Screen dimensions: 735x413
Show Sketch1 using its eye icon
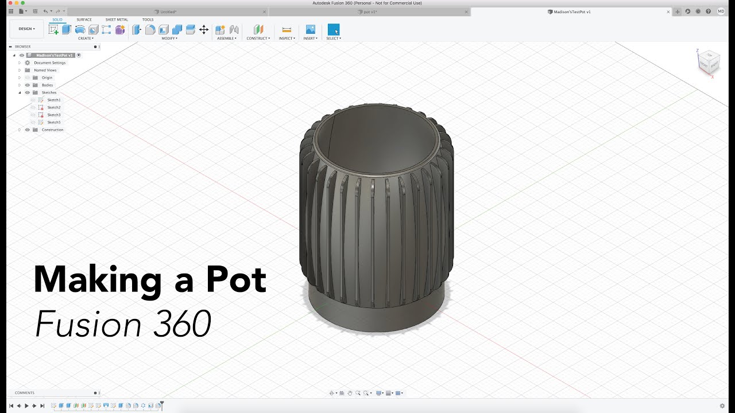[33, 100]
